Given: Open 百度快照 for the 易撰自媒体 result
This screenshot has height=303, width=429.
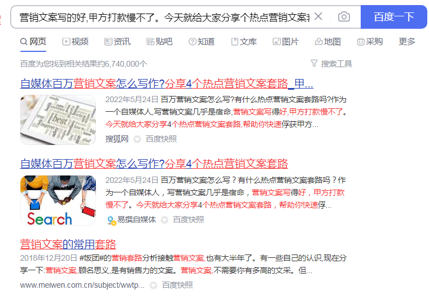Looking at the screenshot, I should click(189, 219).
